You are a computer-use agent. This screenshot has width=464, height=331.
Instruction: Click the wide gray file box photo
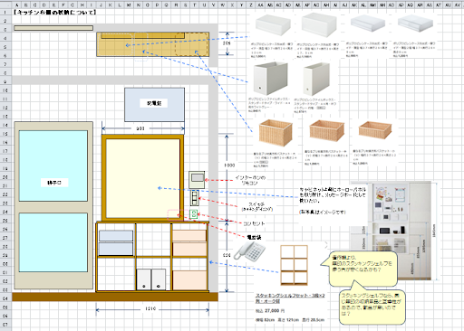point(271,79)
